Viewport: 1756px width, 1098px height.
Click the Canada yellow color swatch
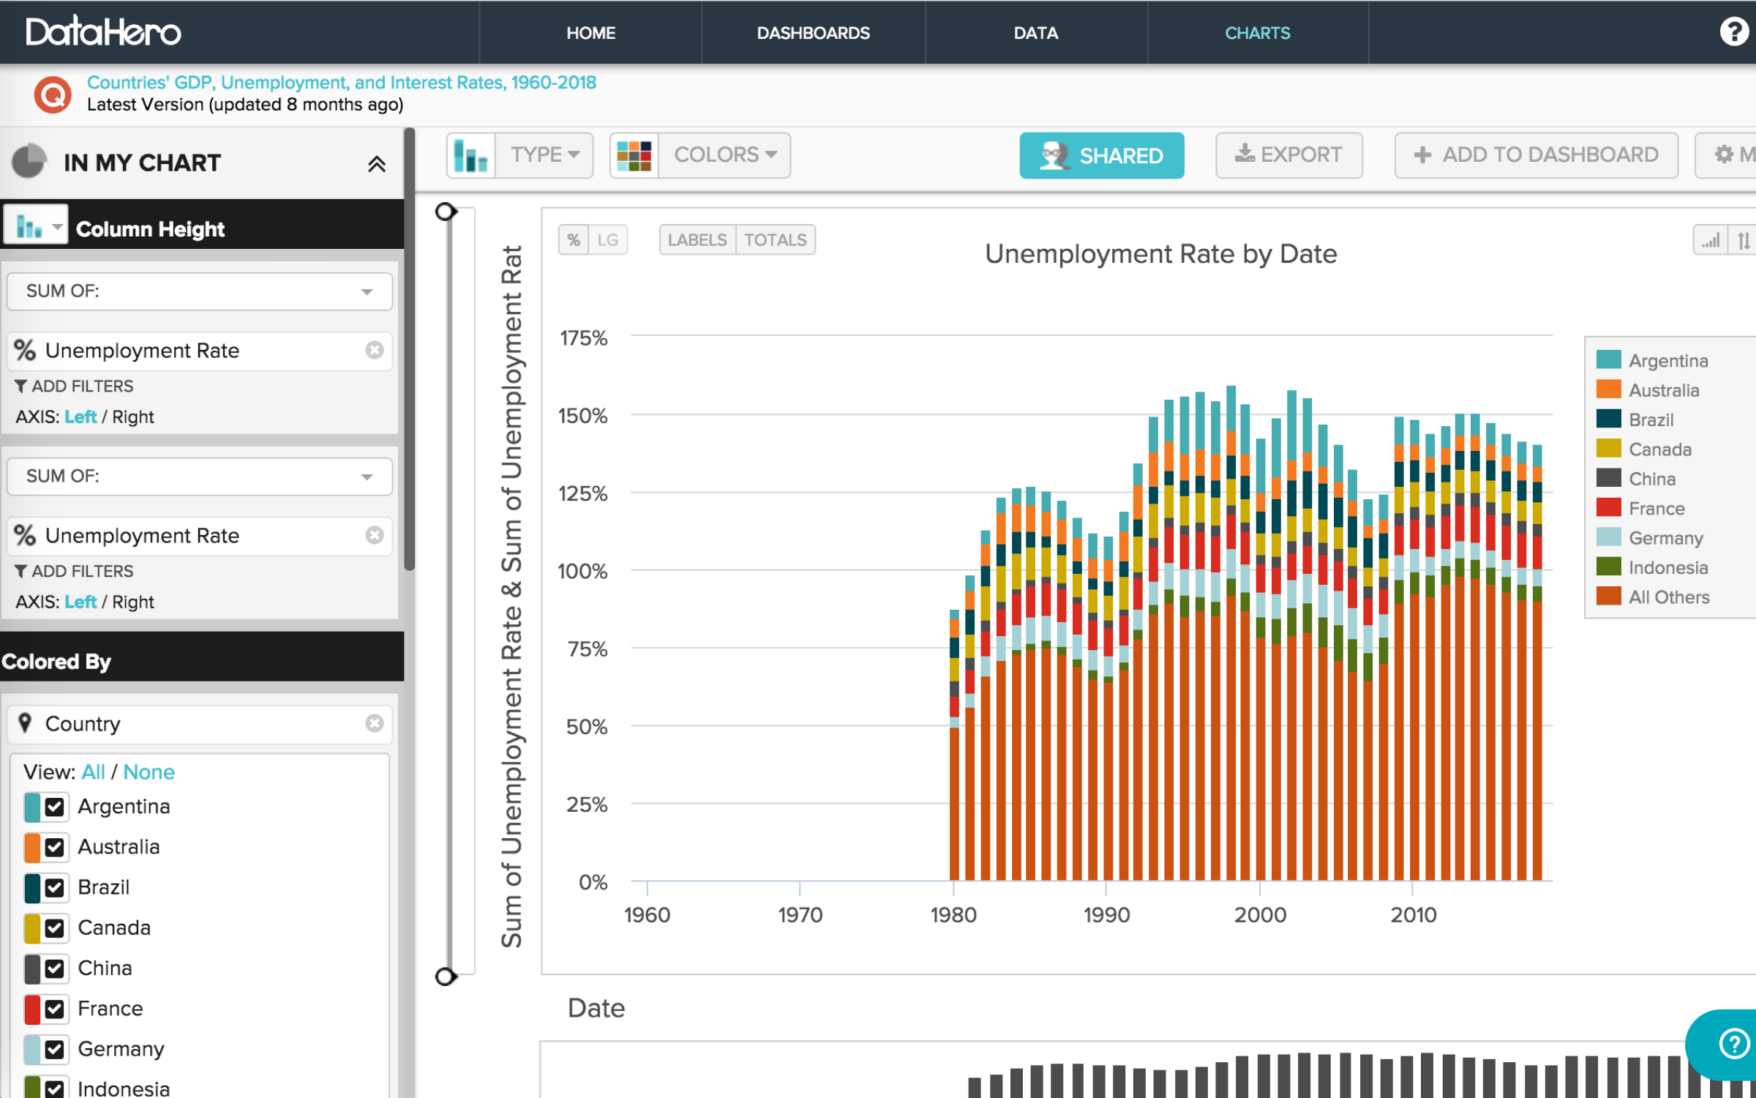tap(31, 928)
